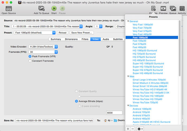Select Super HQ 480p30 Surround preset

coord(148,73)
